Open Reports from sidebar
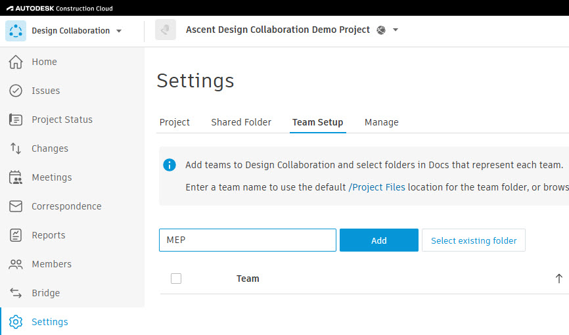 coord(49,235)
